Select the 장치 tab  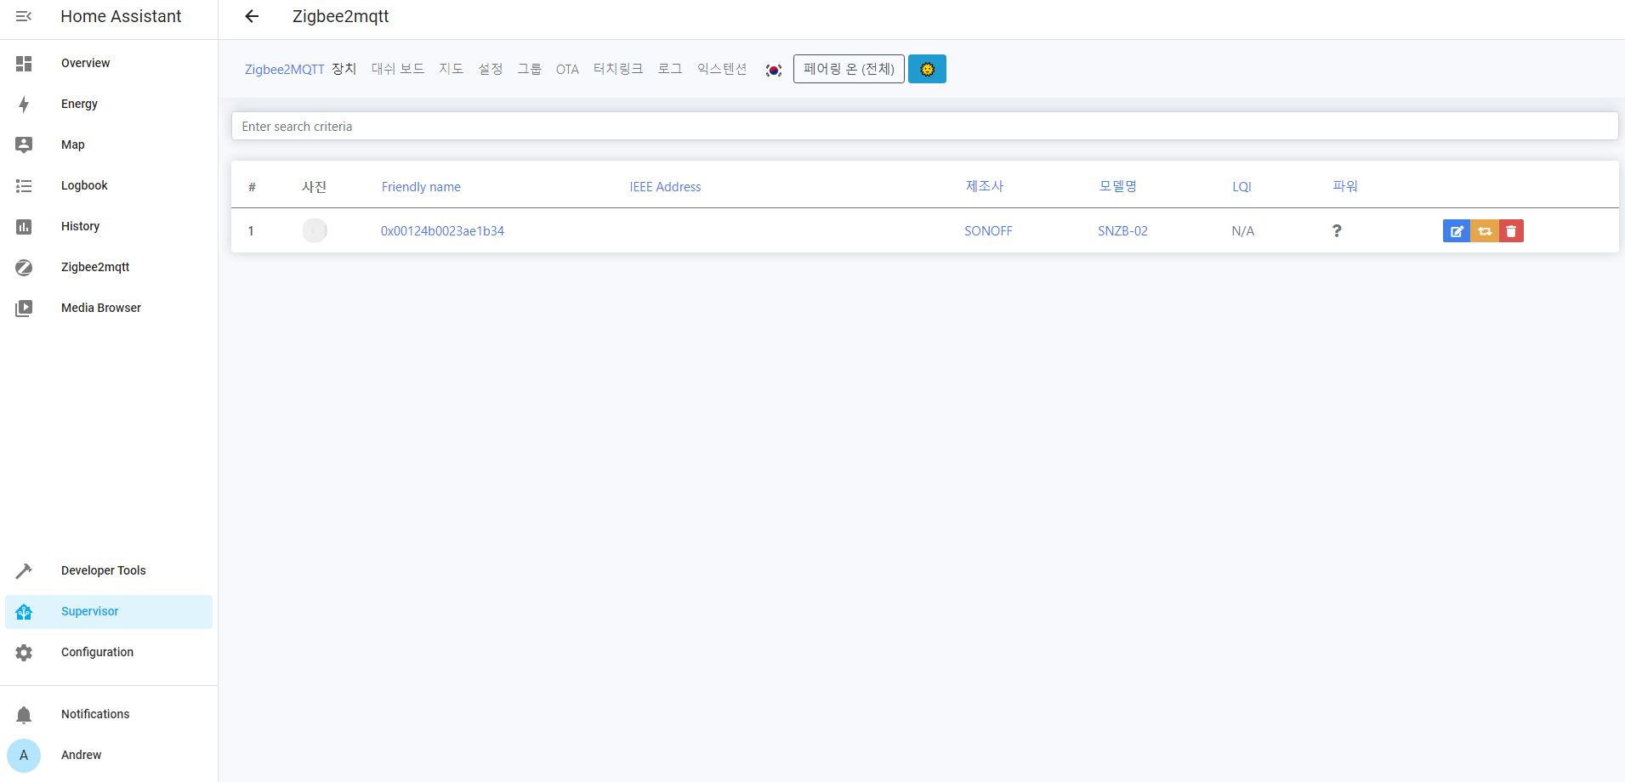344,69
